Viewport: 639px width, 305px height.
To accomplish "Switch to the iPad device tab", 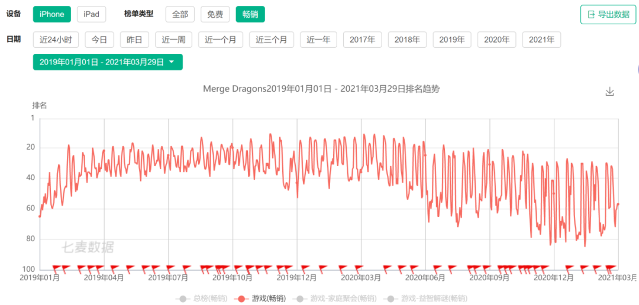I will tap(91, 14).
